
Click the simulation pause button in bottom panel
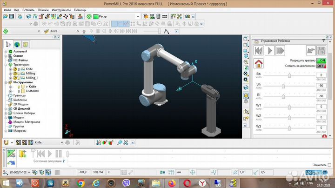(59, 154)
